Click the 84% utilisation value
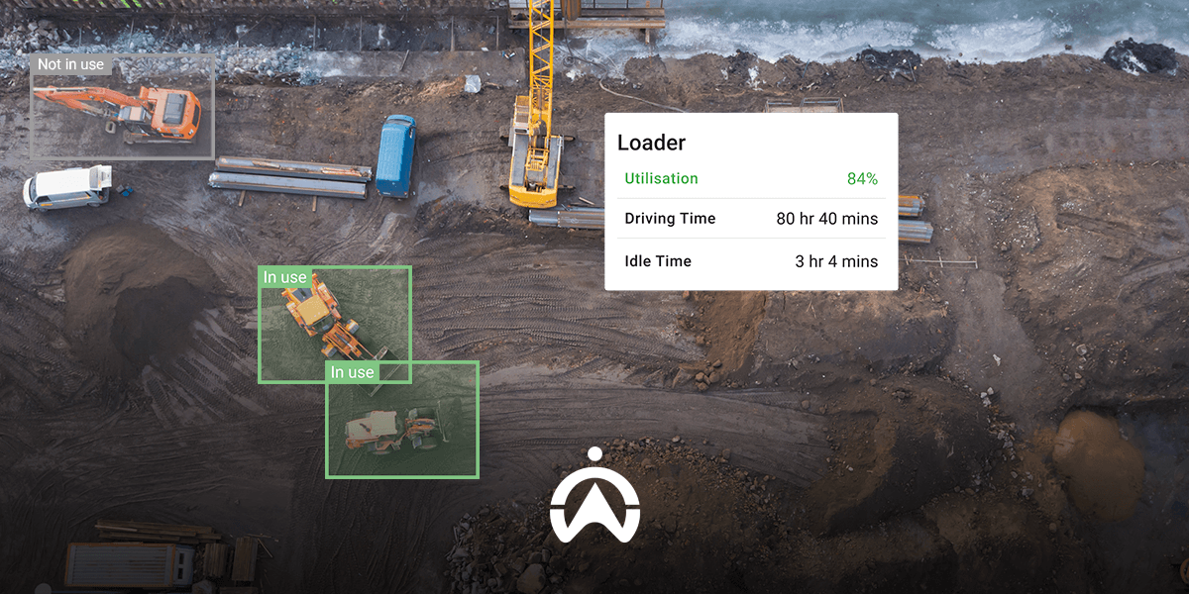This screenshot has height=594, width=1189. 862,179
